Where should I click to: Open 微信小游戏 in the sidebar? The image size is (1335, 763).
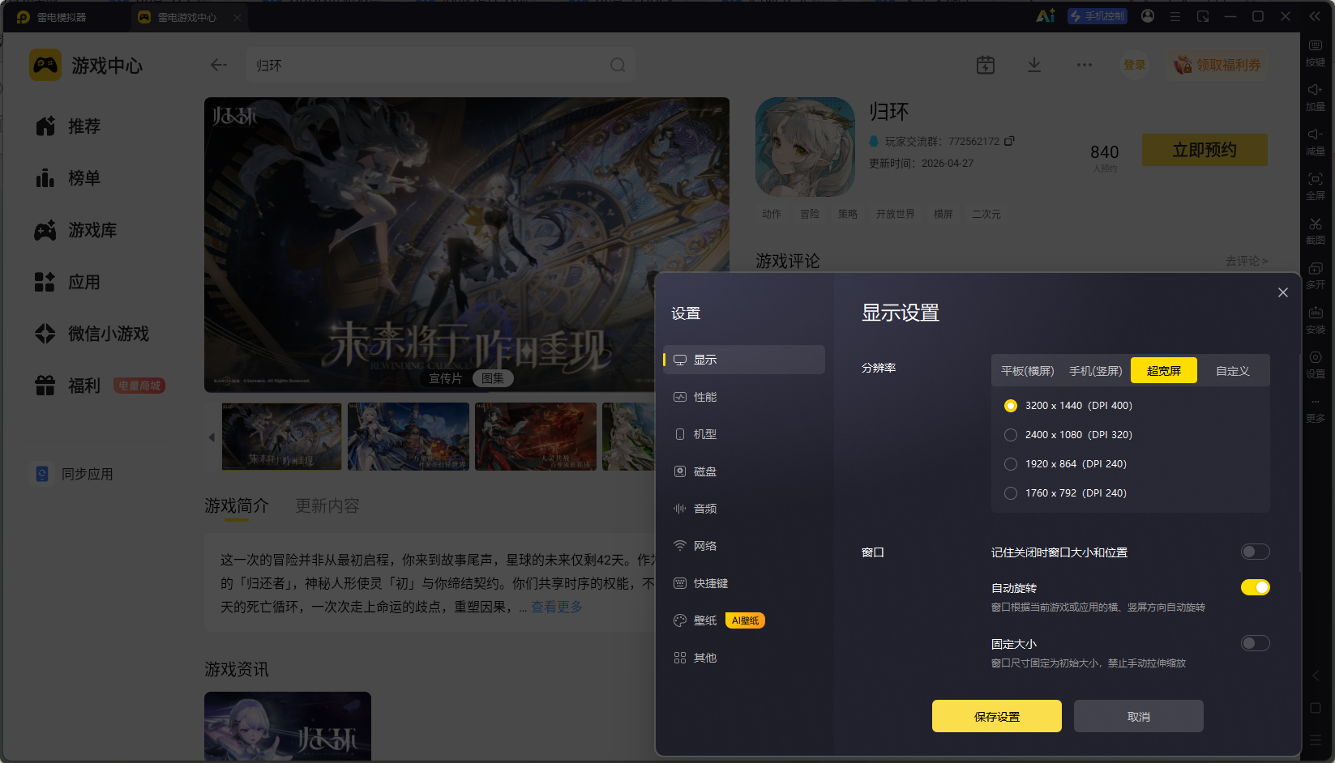point(92,334)
